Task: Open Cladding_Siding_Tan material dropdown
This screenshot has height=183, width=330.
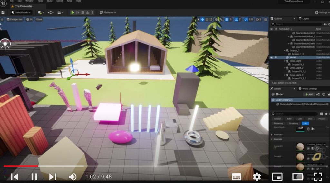Action: [x=316, y=144]
